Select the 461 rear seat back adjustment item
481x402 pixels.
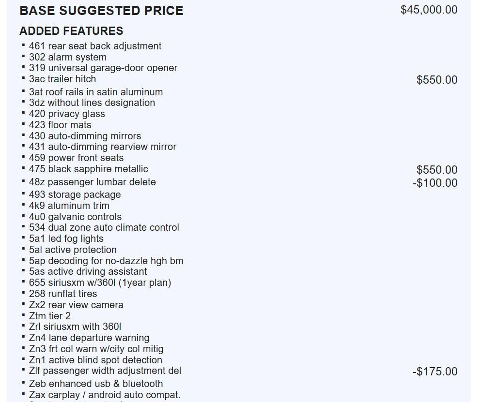95,46
